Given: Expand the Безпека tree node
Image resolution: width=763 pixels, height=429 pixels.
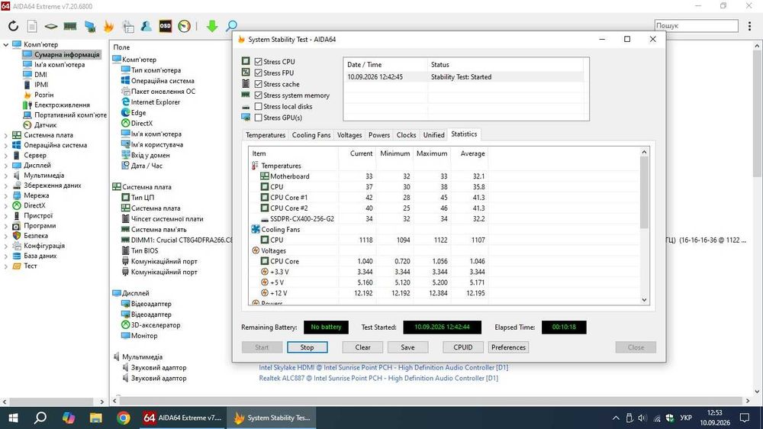Looking at the screenshot, I should coord(6,236).
